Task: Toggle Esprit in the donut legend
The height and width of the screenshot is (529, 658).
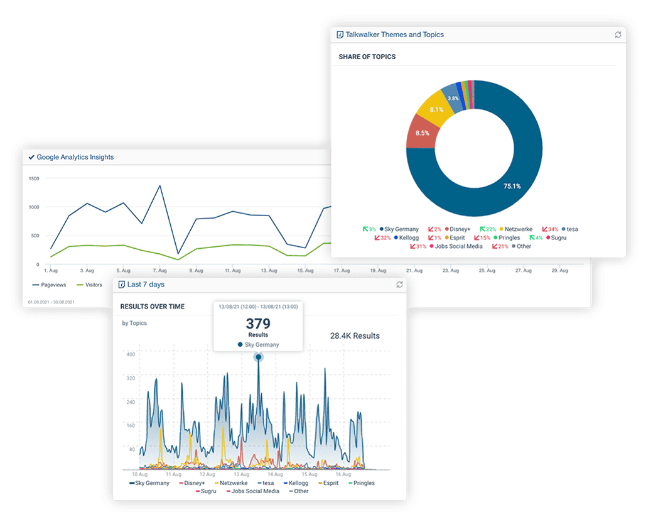Action: pyautogui.click(x=455, y=238)
